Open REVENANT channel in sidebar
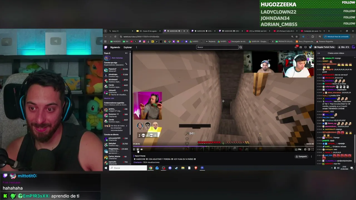 pyautogui.click(x=116, y=81)
